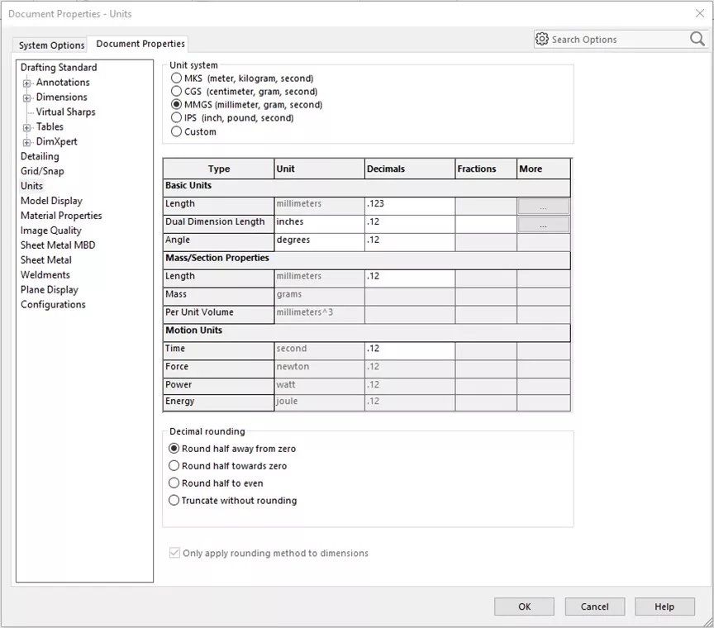Open the More options for Dual Dimension Length

point(543,223)
